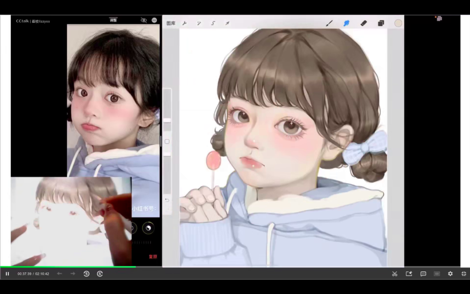Pause the video playback
The width and height of the screenshot is (470, 294).
click(7, 274)
